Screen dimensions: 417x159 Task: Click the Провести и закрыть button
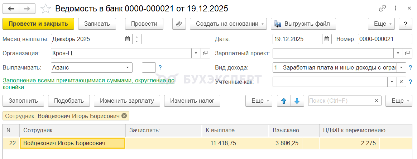click(x=38, y=24)
